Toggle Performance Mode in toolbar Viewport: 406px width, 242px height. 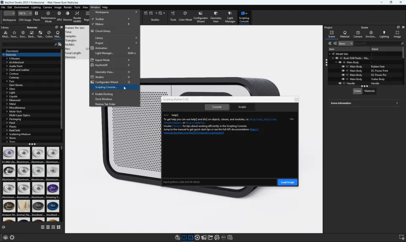click(48, 16)
